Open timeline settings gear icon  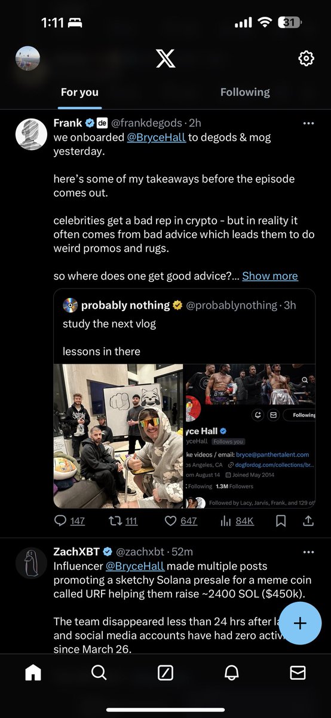pyautogui.click(x=306, y=58)
